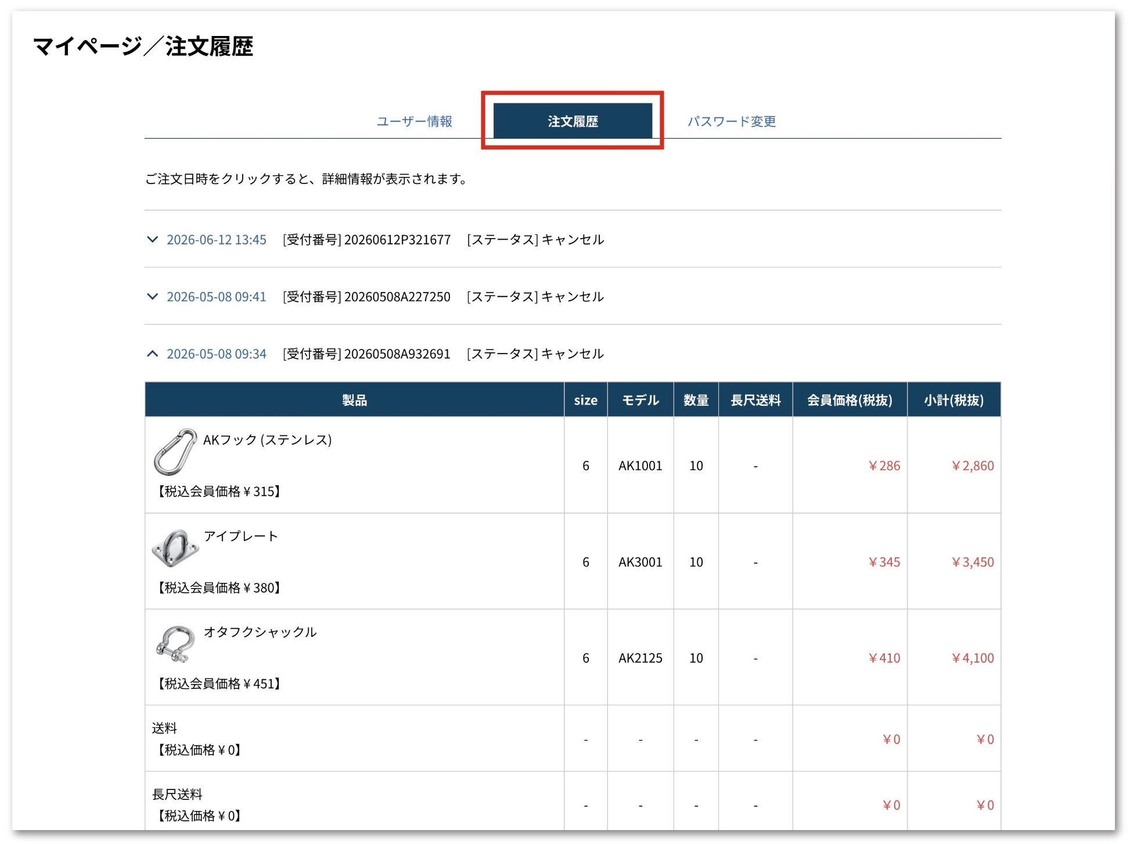
Task: Collapse order chevron for 2026-05-08 09:34
Action: [152, 354]
